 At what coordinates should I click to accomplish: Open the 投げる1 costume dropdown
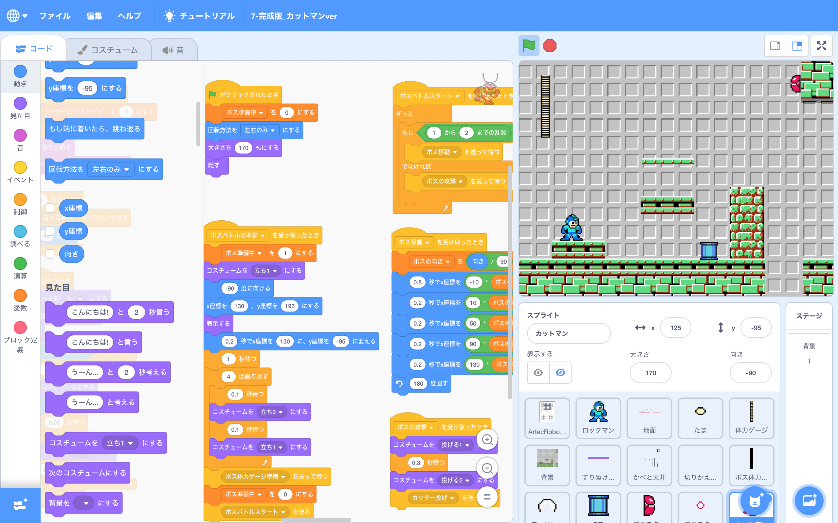pos(455,445)
